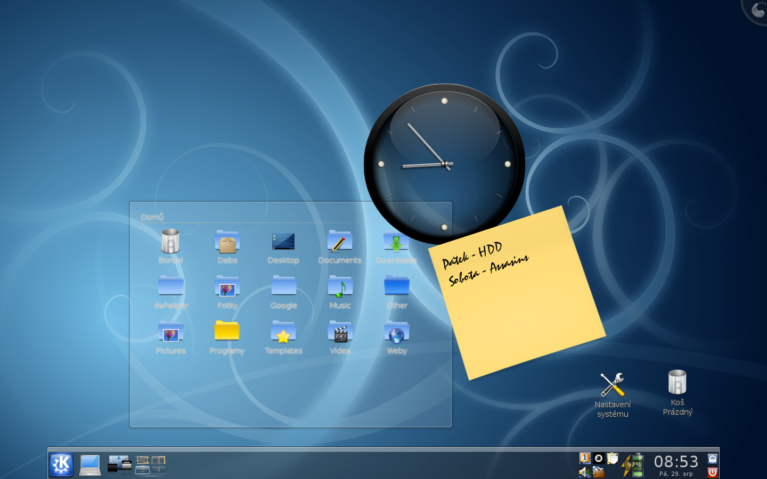This screenshot has height=479, width=767.
Task: Click the date 'Pá, 29. srp' in the panel
Action: [x=676, y=474]
